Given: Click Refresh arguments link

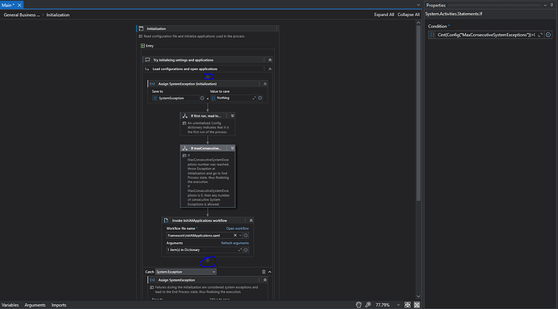Looking at the screenshot, I should [x=235, y=243].
